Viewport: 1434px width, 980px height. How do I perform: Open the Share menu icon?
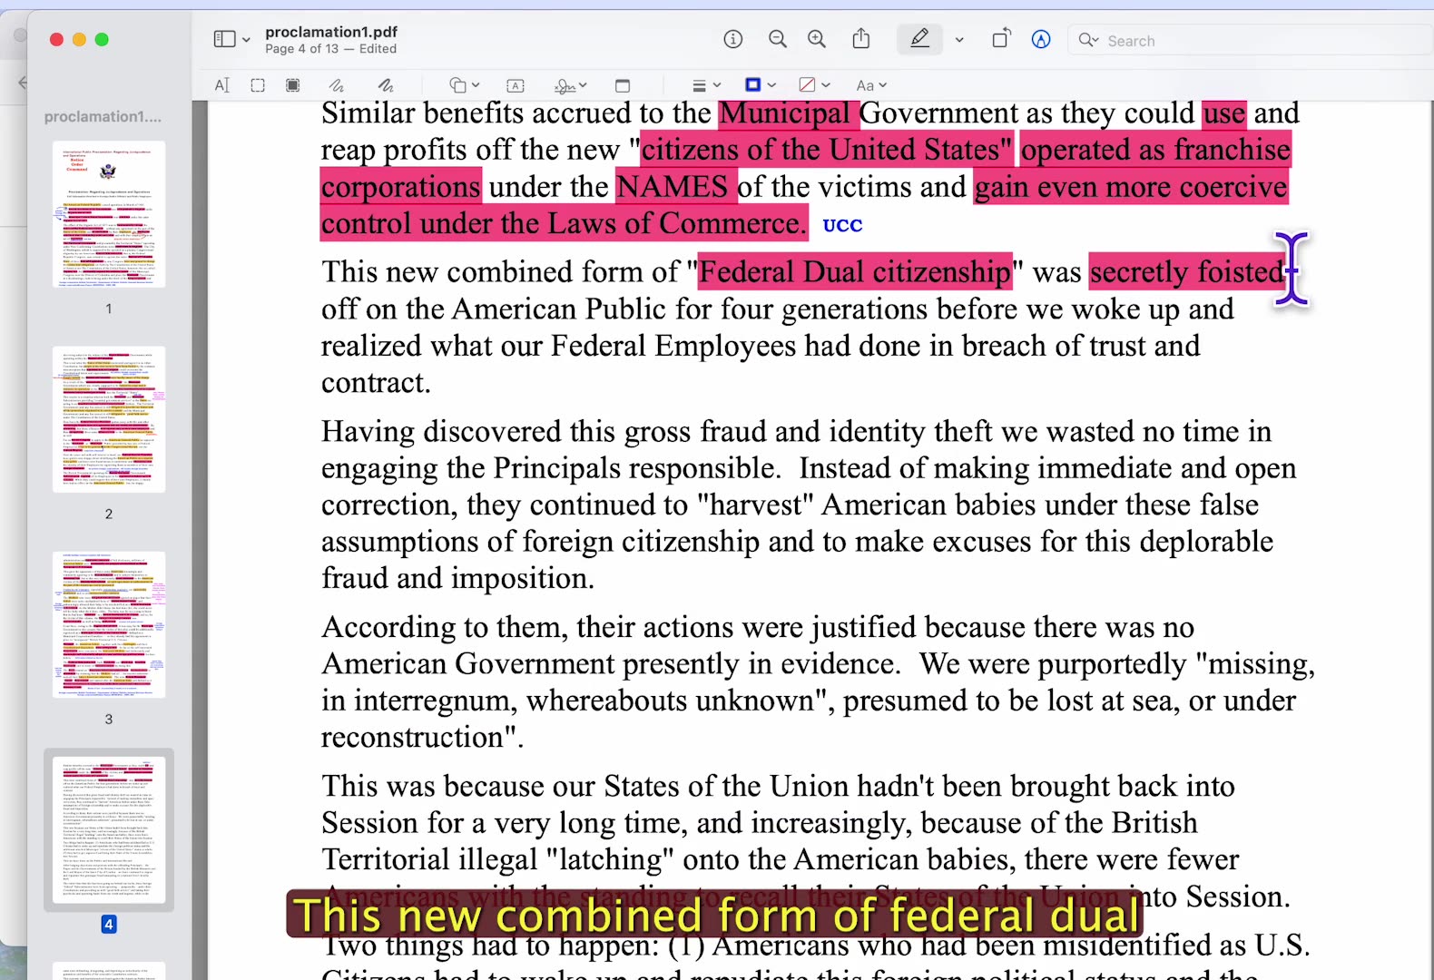pos(861,39)
